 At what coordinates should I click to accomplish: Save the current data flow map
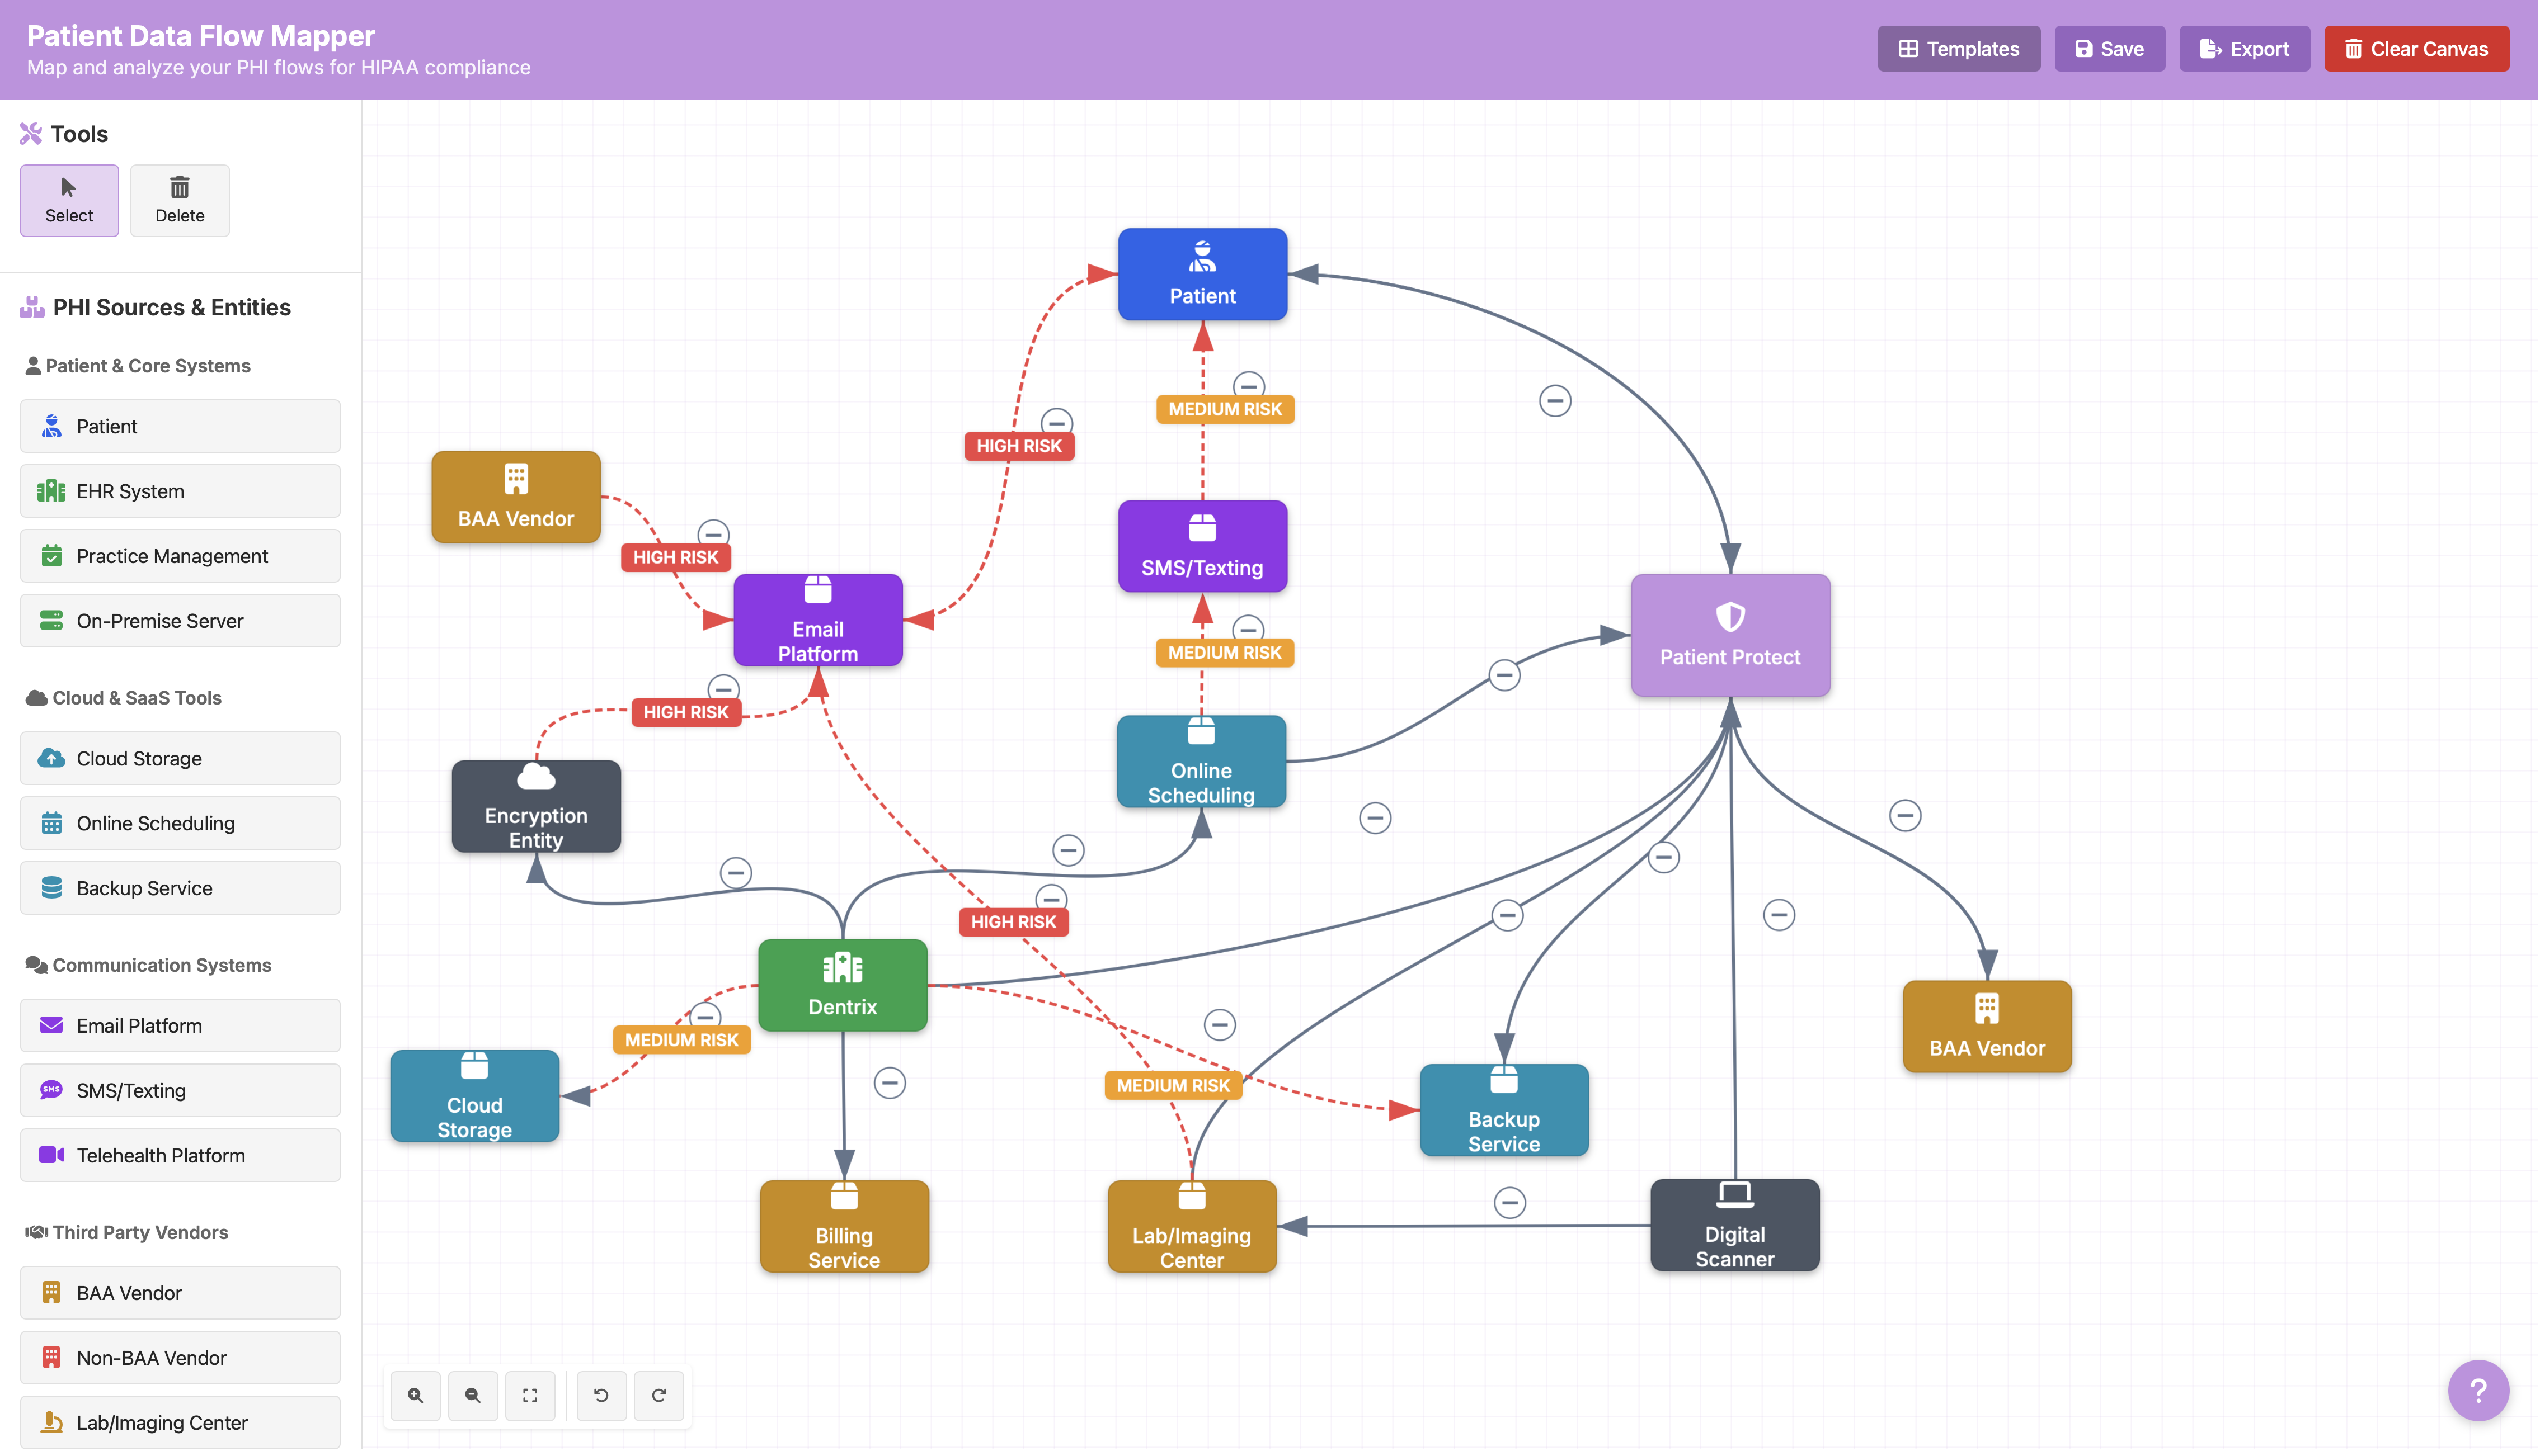(2109, 48)
